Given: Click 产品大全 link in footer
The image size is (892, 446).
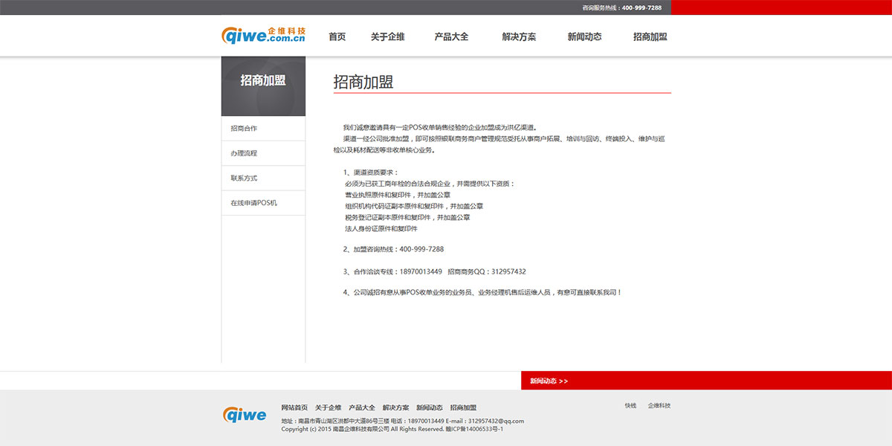Looking at the screenshot, I should (362, 407).
